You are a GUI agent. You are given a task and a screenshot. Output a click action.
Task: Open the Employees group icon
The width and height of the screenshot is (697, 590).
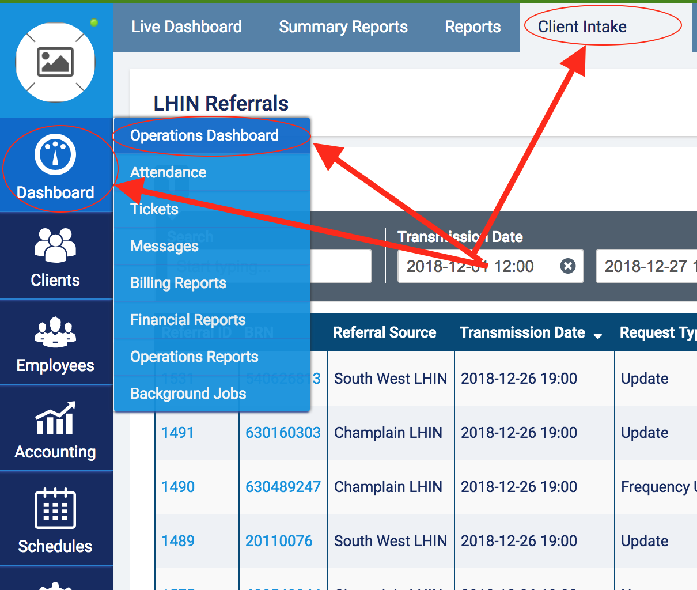click(55, 332)
